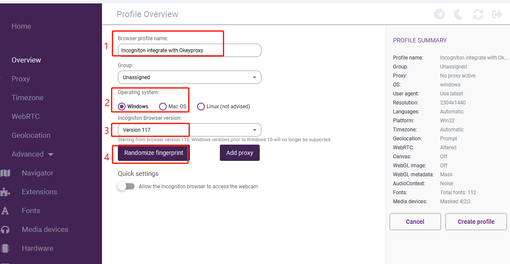Click the Telegram icon in the header
Image resolution: width=510 pixels, height=264 pixels.
439,15
